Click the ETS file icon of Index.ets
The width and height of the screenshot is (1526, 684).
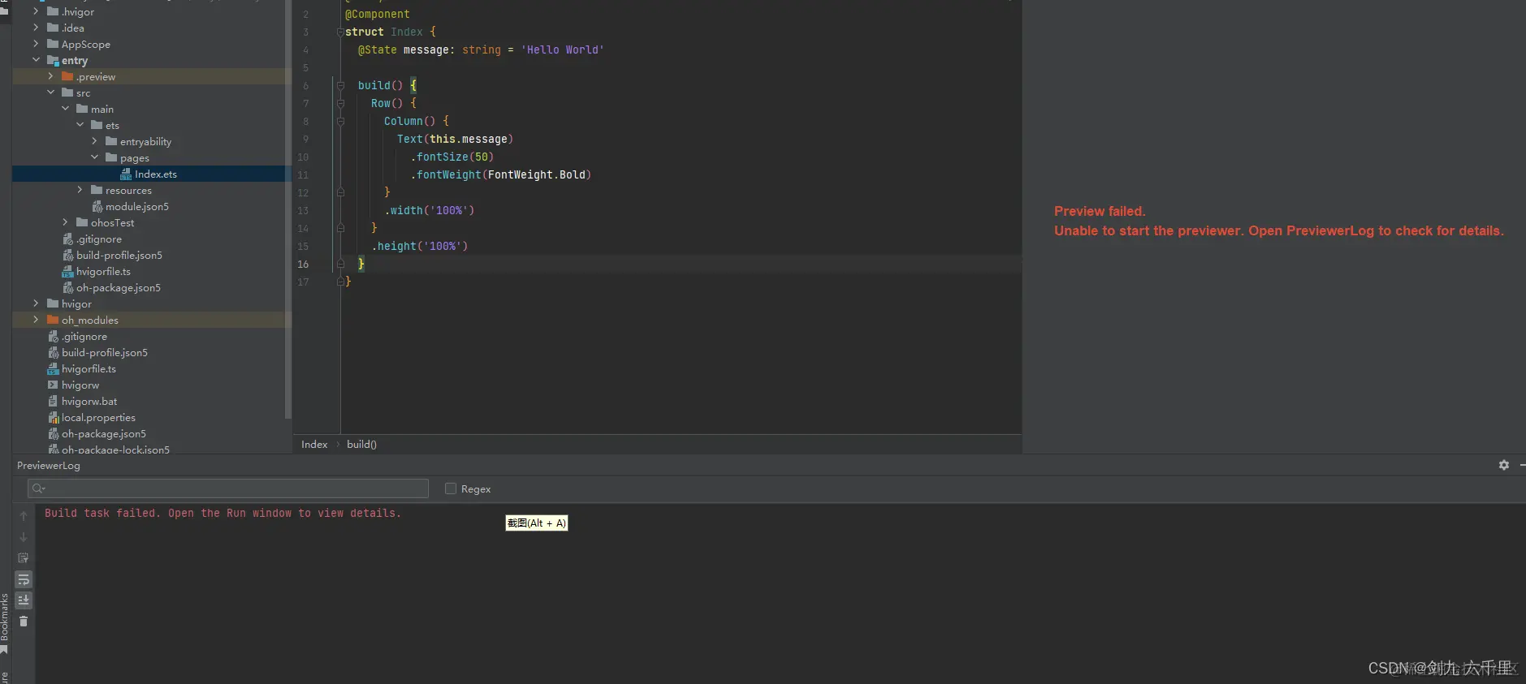coord(126,174)
